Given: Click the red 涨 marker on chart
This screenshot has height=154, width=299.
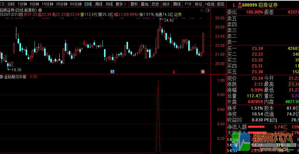Looking at the screenshot, I should (x=203, y=72).
